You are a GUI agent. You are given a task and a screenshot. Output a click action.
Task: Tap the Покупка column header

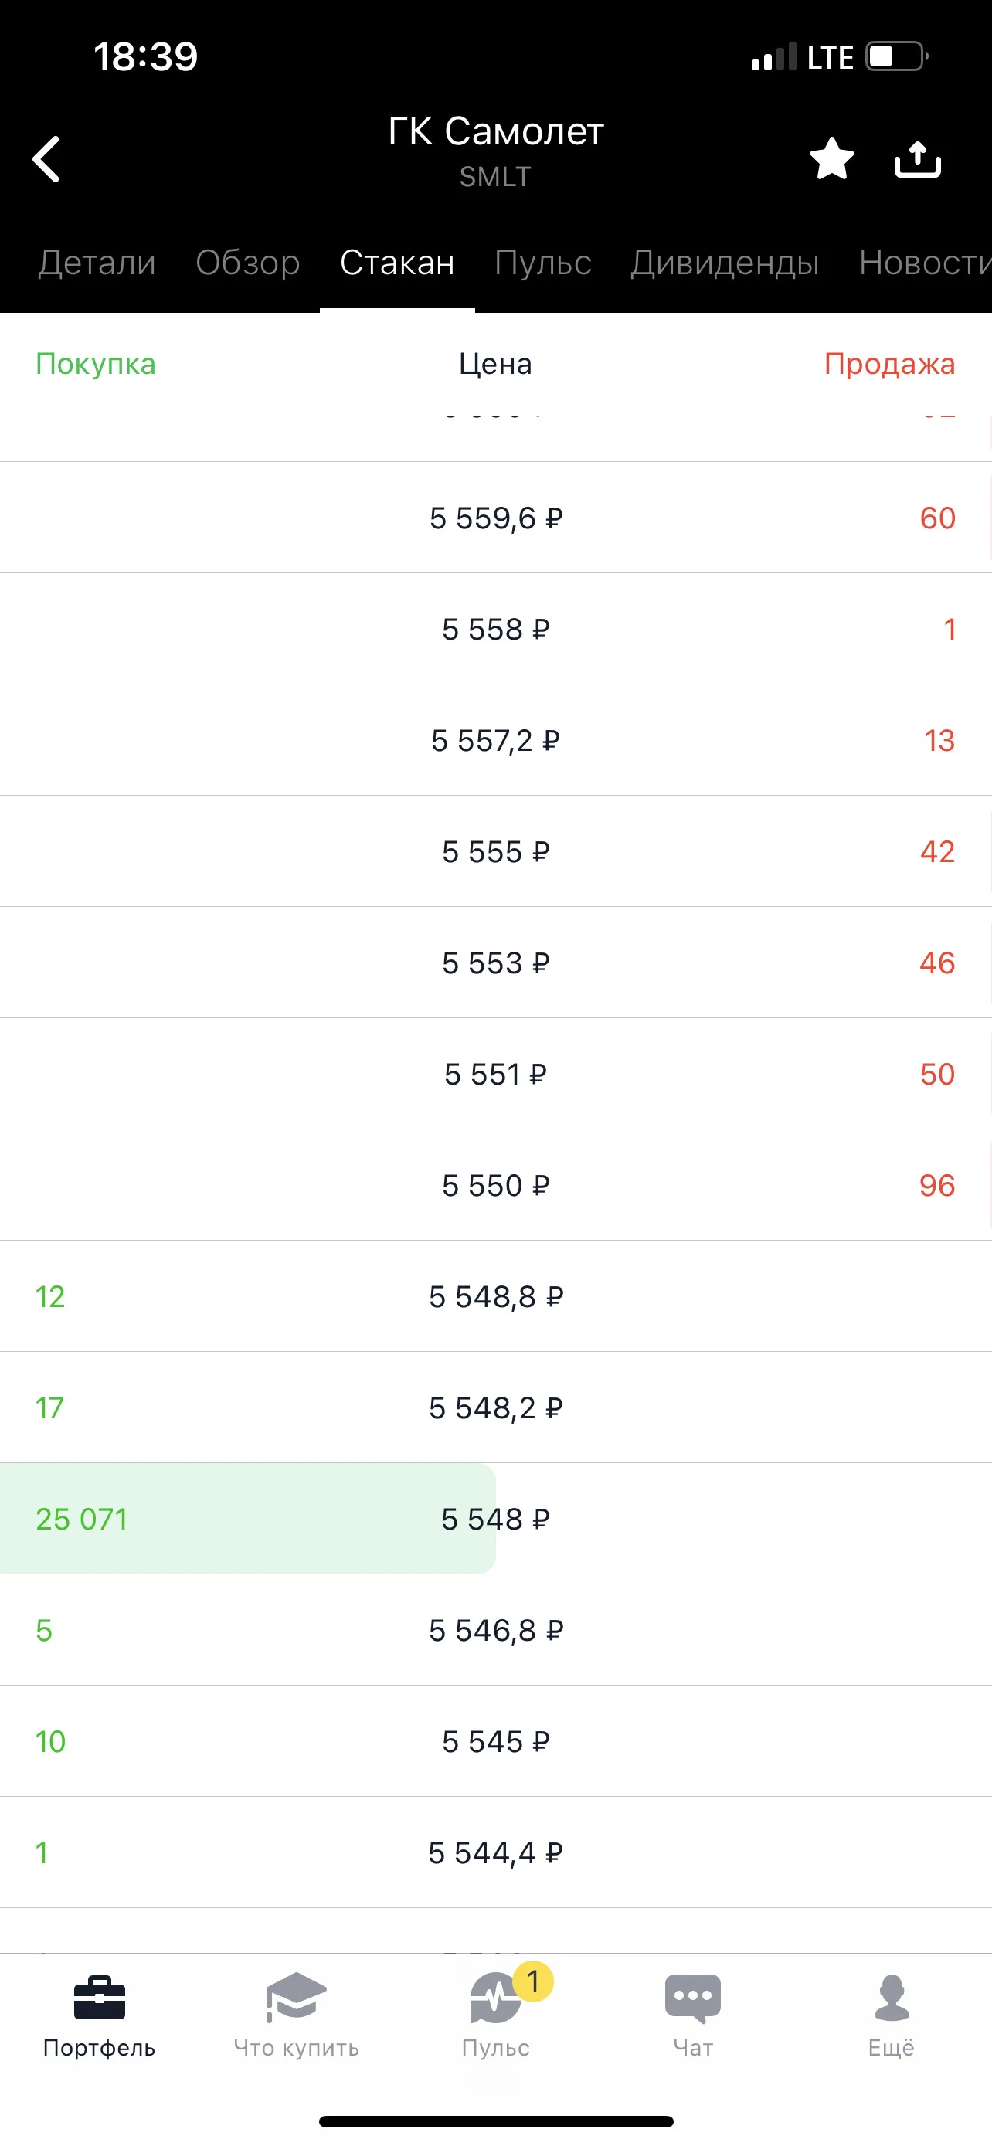coord(96,364)
